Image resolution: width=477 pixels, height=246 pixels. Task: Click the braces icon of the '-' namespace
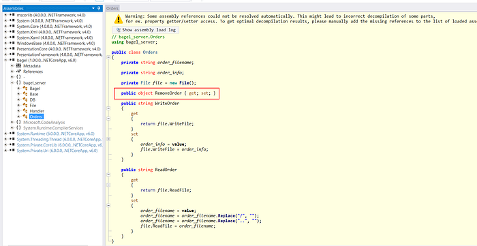18,77
